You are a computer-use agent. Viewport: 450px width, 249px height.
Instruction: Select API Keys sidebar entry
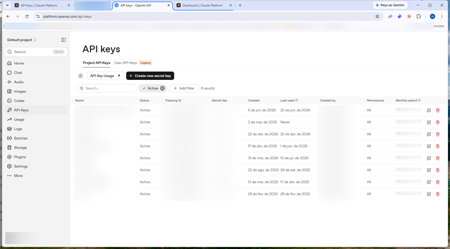pyautogui.click(x=36, y=110)
